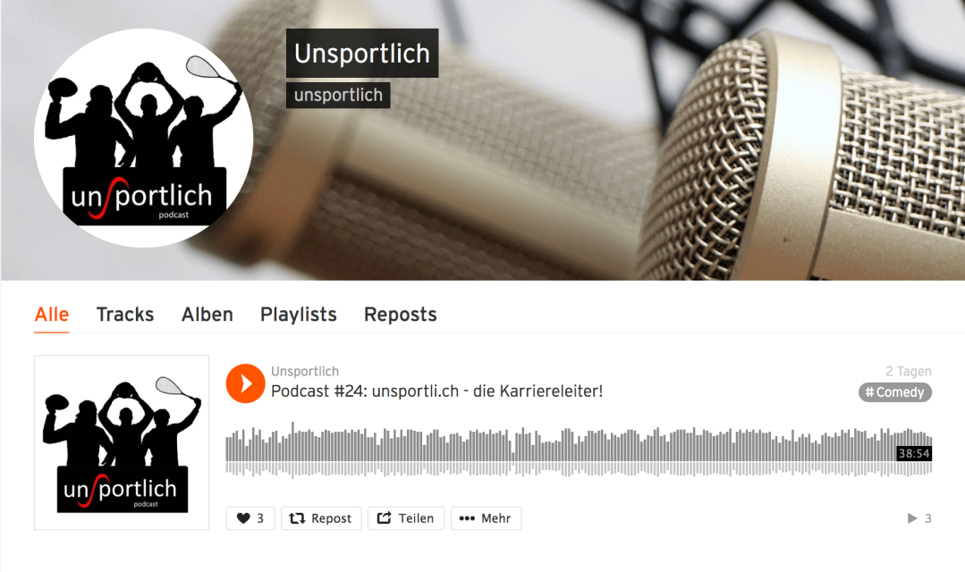Open the track artwork thumbnail

pyautogui.click(x=122, y=442)
